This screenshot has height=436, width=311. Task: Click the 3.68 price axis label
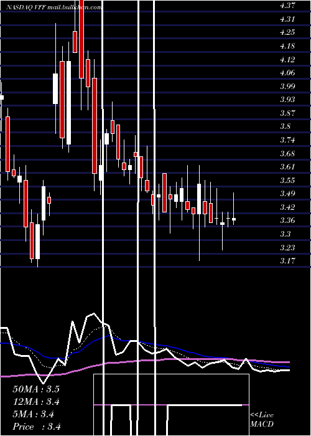click(287, 153)
